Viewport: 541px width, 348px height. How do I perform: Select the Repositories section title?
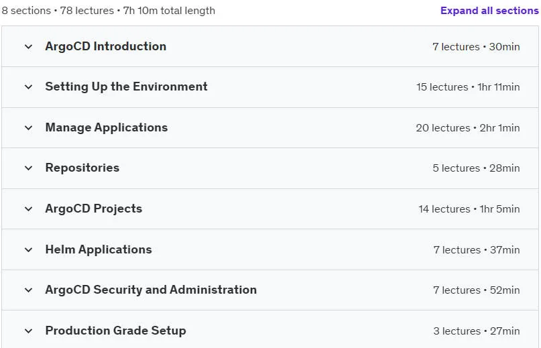click(x=82, y=168)
